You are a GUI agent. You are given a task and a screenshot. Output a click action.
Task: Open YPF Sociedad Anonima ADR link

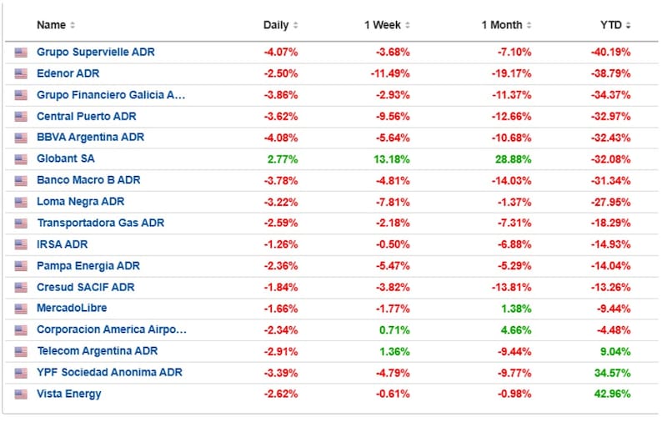point(109,372)
